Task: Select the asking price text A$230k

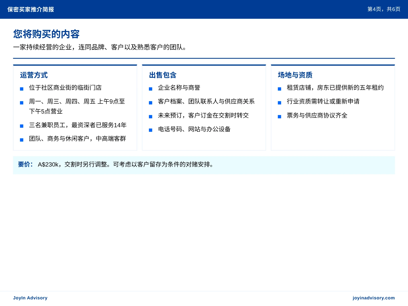Action: click(48, 164)
